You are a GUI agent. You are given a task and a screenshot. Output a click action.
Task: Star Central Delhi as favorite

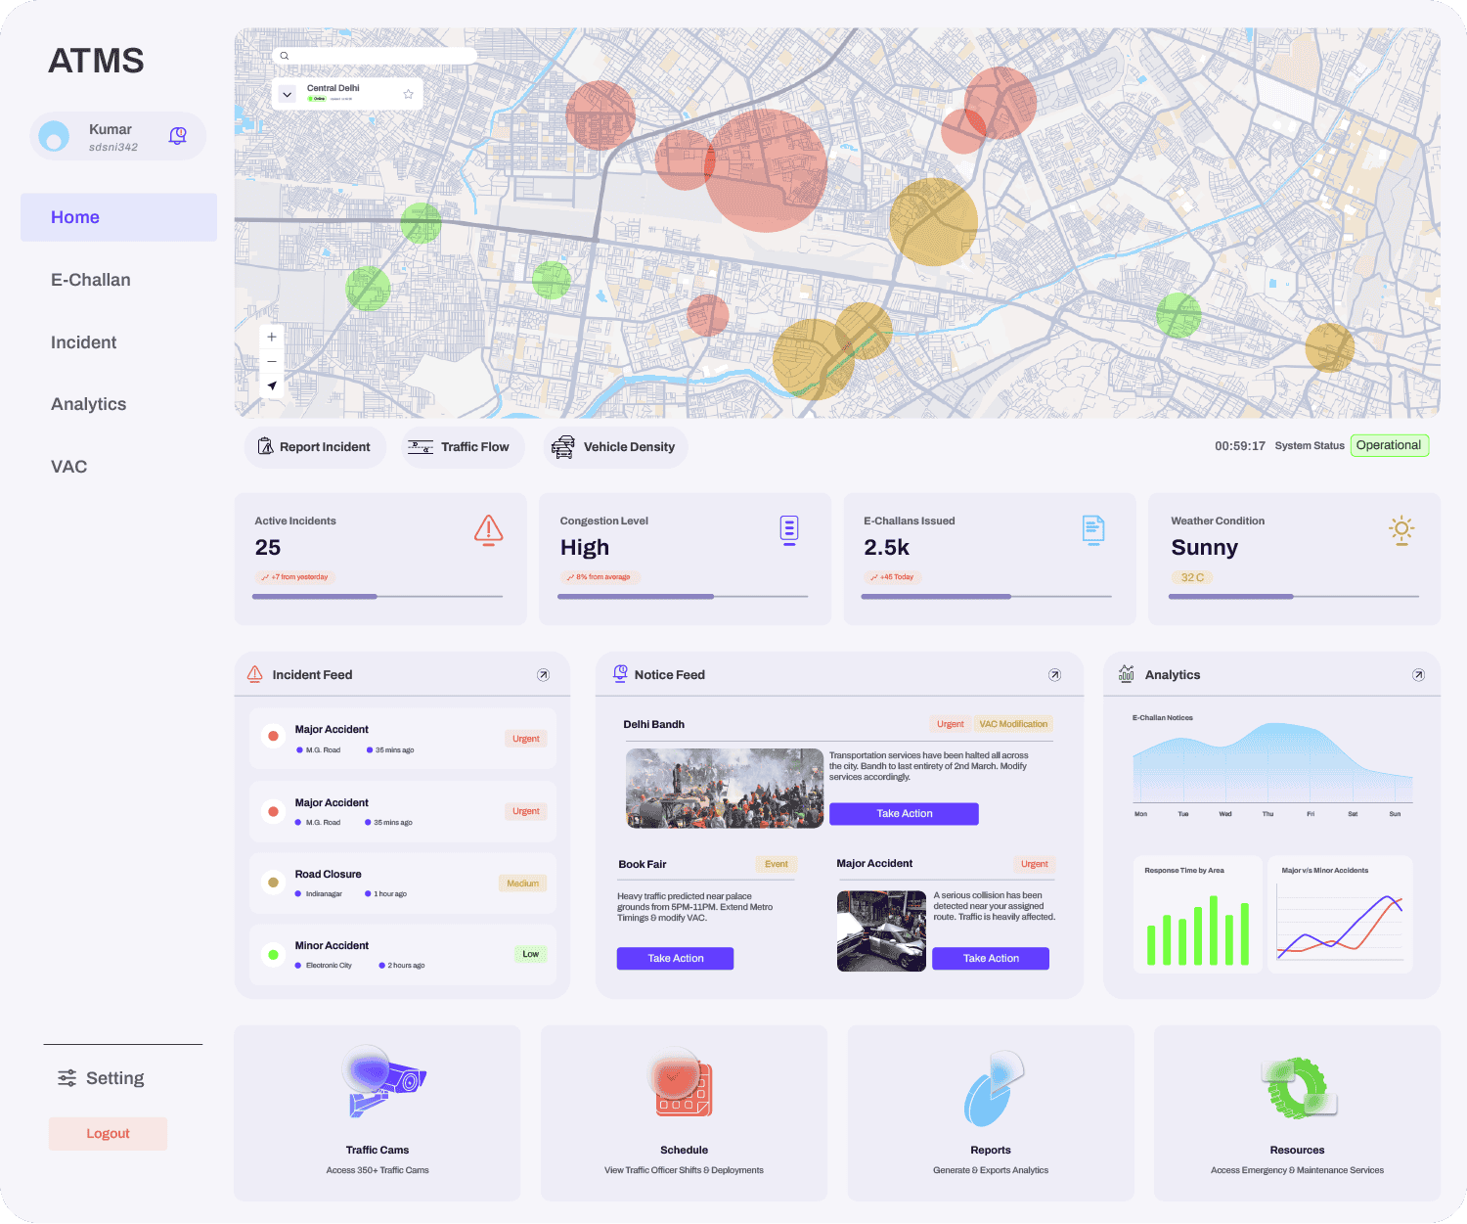[408, 94]
